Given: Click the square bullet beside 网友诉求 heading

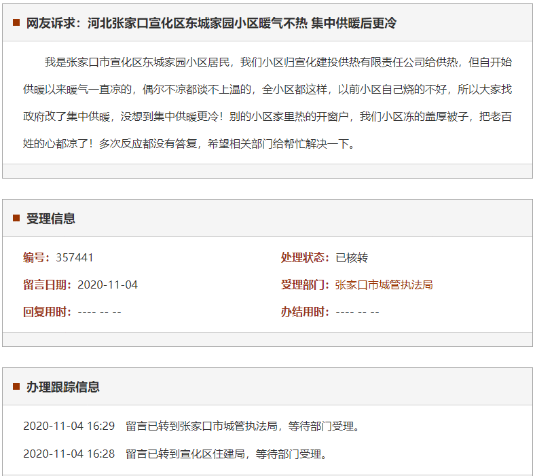Looking at the screenshot, I should point(16,23).
